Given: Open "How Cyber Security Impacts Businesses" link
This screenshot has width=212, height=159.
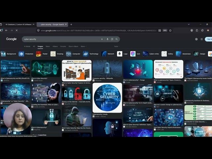Looking at the screenshot, I should click(168, 128).
